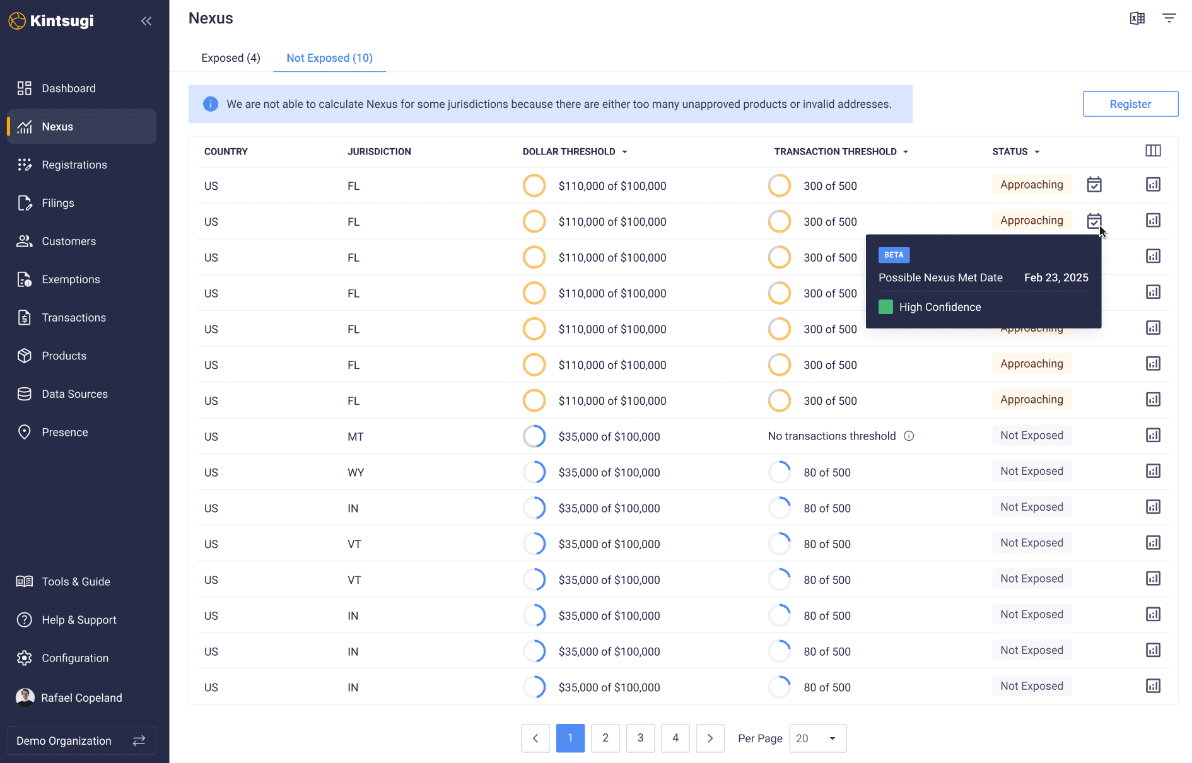Open Exemptions in the sidebar
Image resolution: width=1192 pixels, height=763 pixels.
click(81, 279)
